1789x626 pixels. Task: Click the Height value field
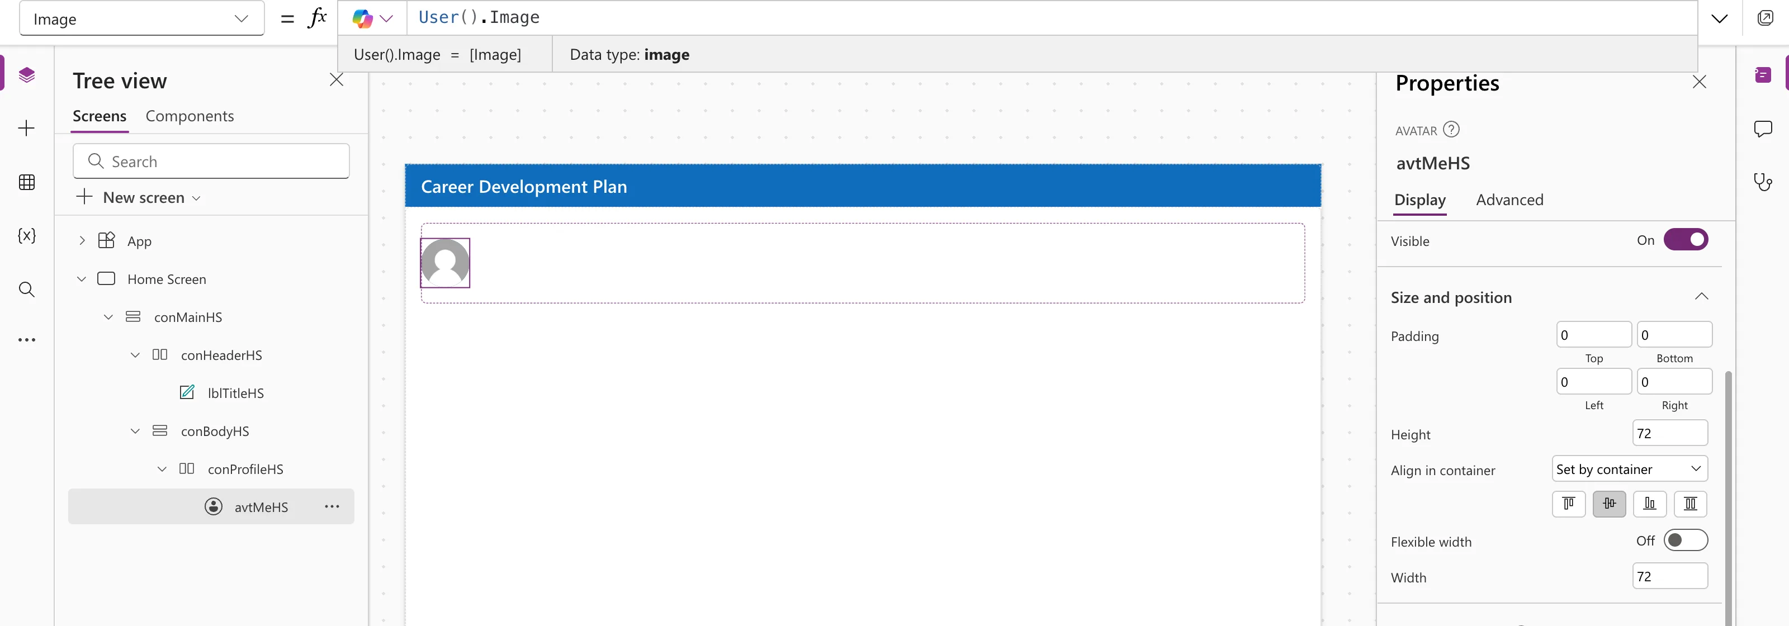point(1669,433)
